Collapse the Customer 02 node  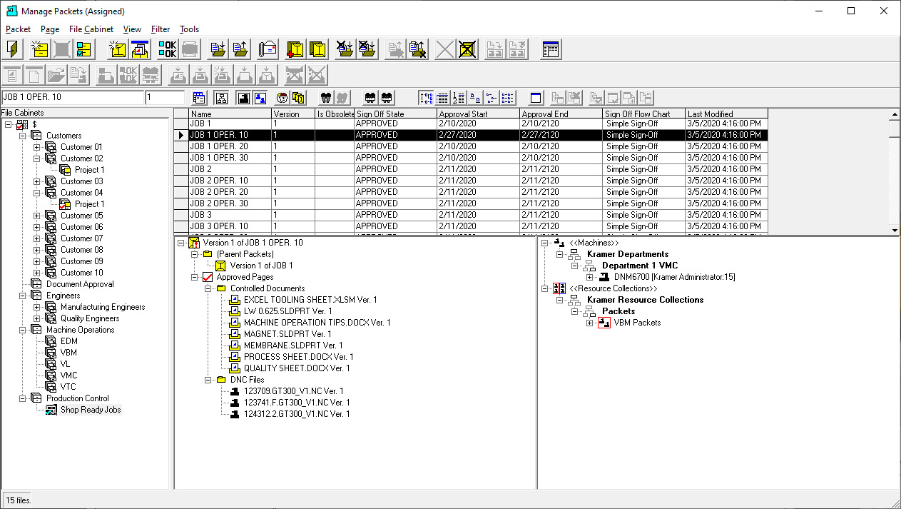coord(37,158)
